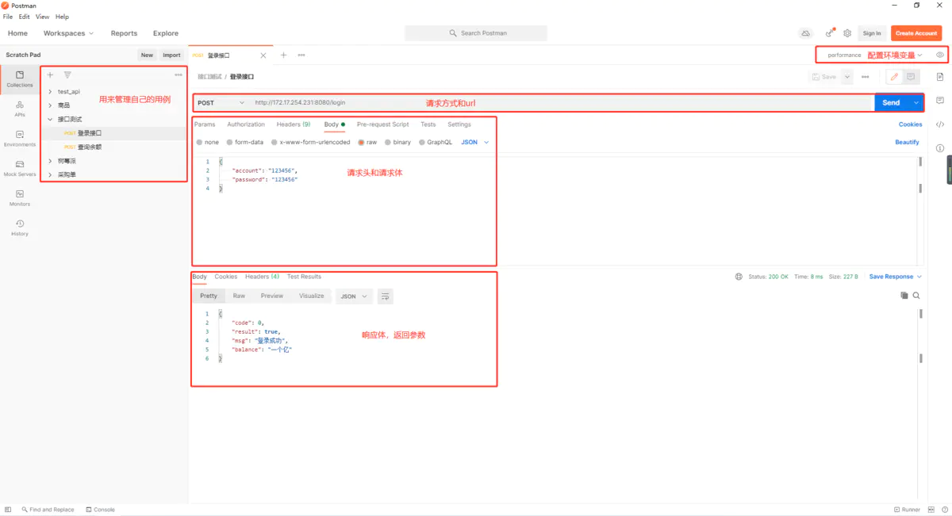Expand the 采购单 collection
This screenshot has width=952, height=516.
point(50,174)
